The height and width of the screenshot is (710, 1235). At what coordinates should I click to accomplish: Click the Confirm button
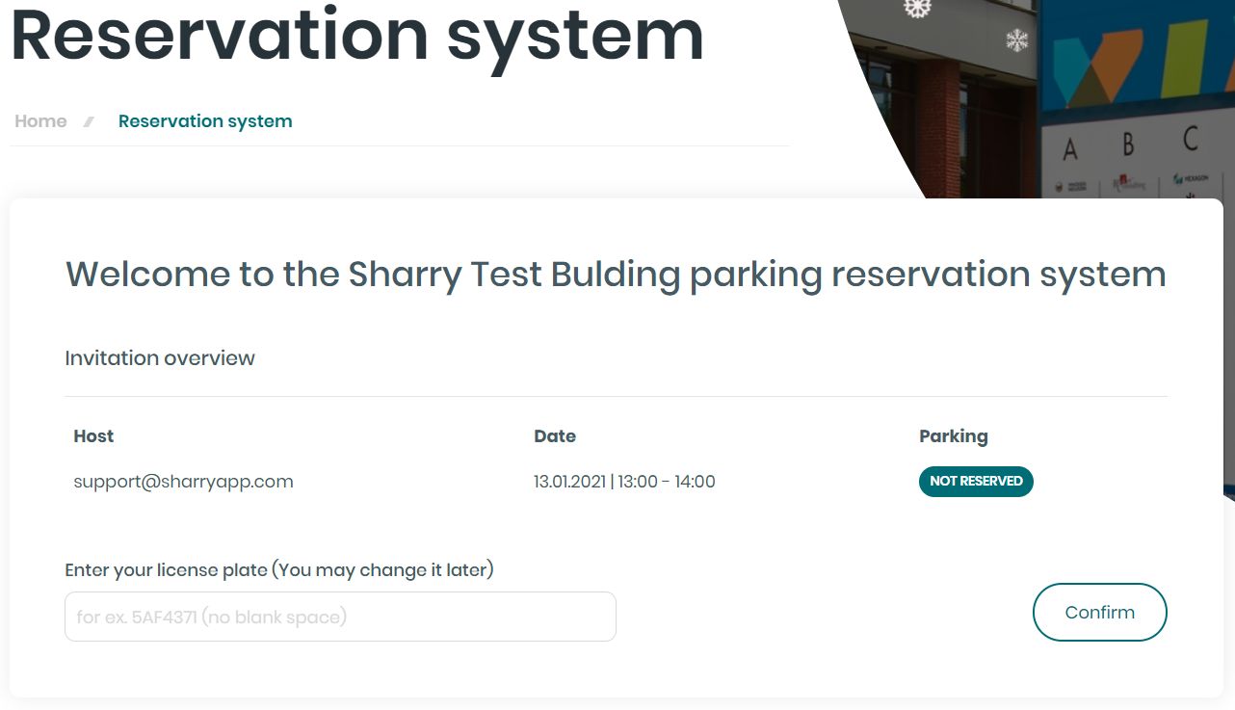coord(1099,612)
